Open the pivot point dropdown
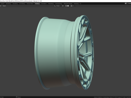This screenshot has width=131, height=98. (x=63, y=6)
